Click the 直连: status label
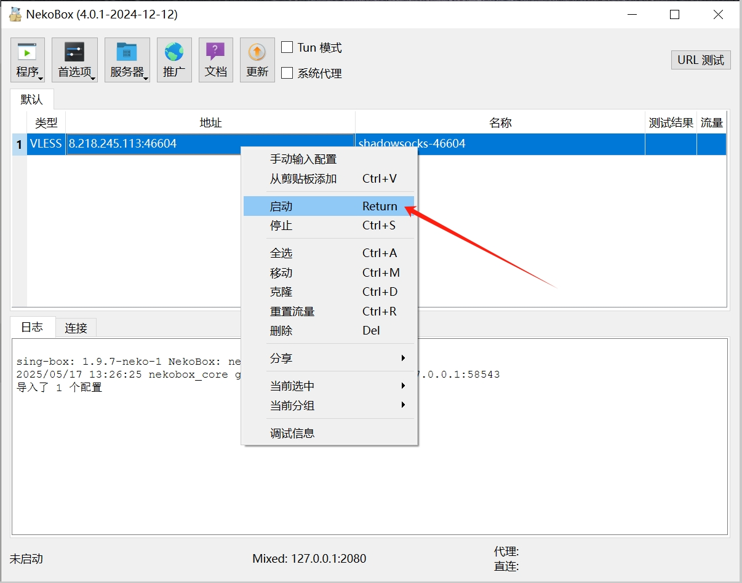The image size is (742, 583). (506, 566)
